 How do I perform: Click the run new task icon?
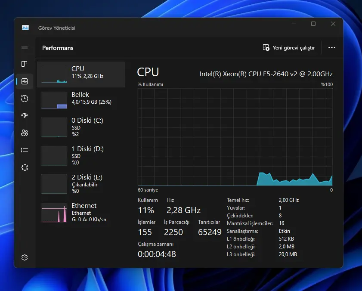point(266,48)
